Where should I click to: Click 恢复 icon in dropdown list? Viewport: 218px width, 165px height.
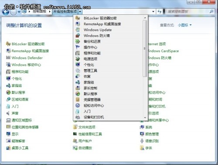[x=78, y=76]
